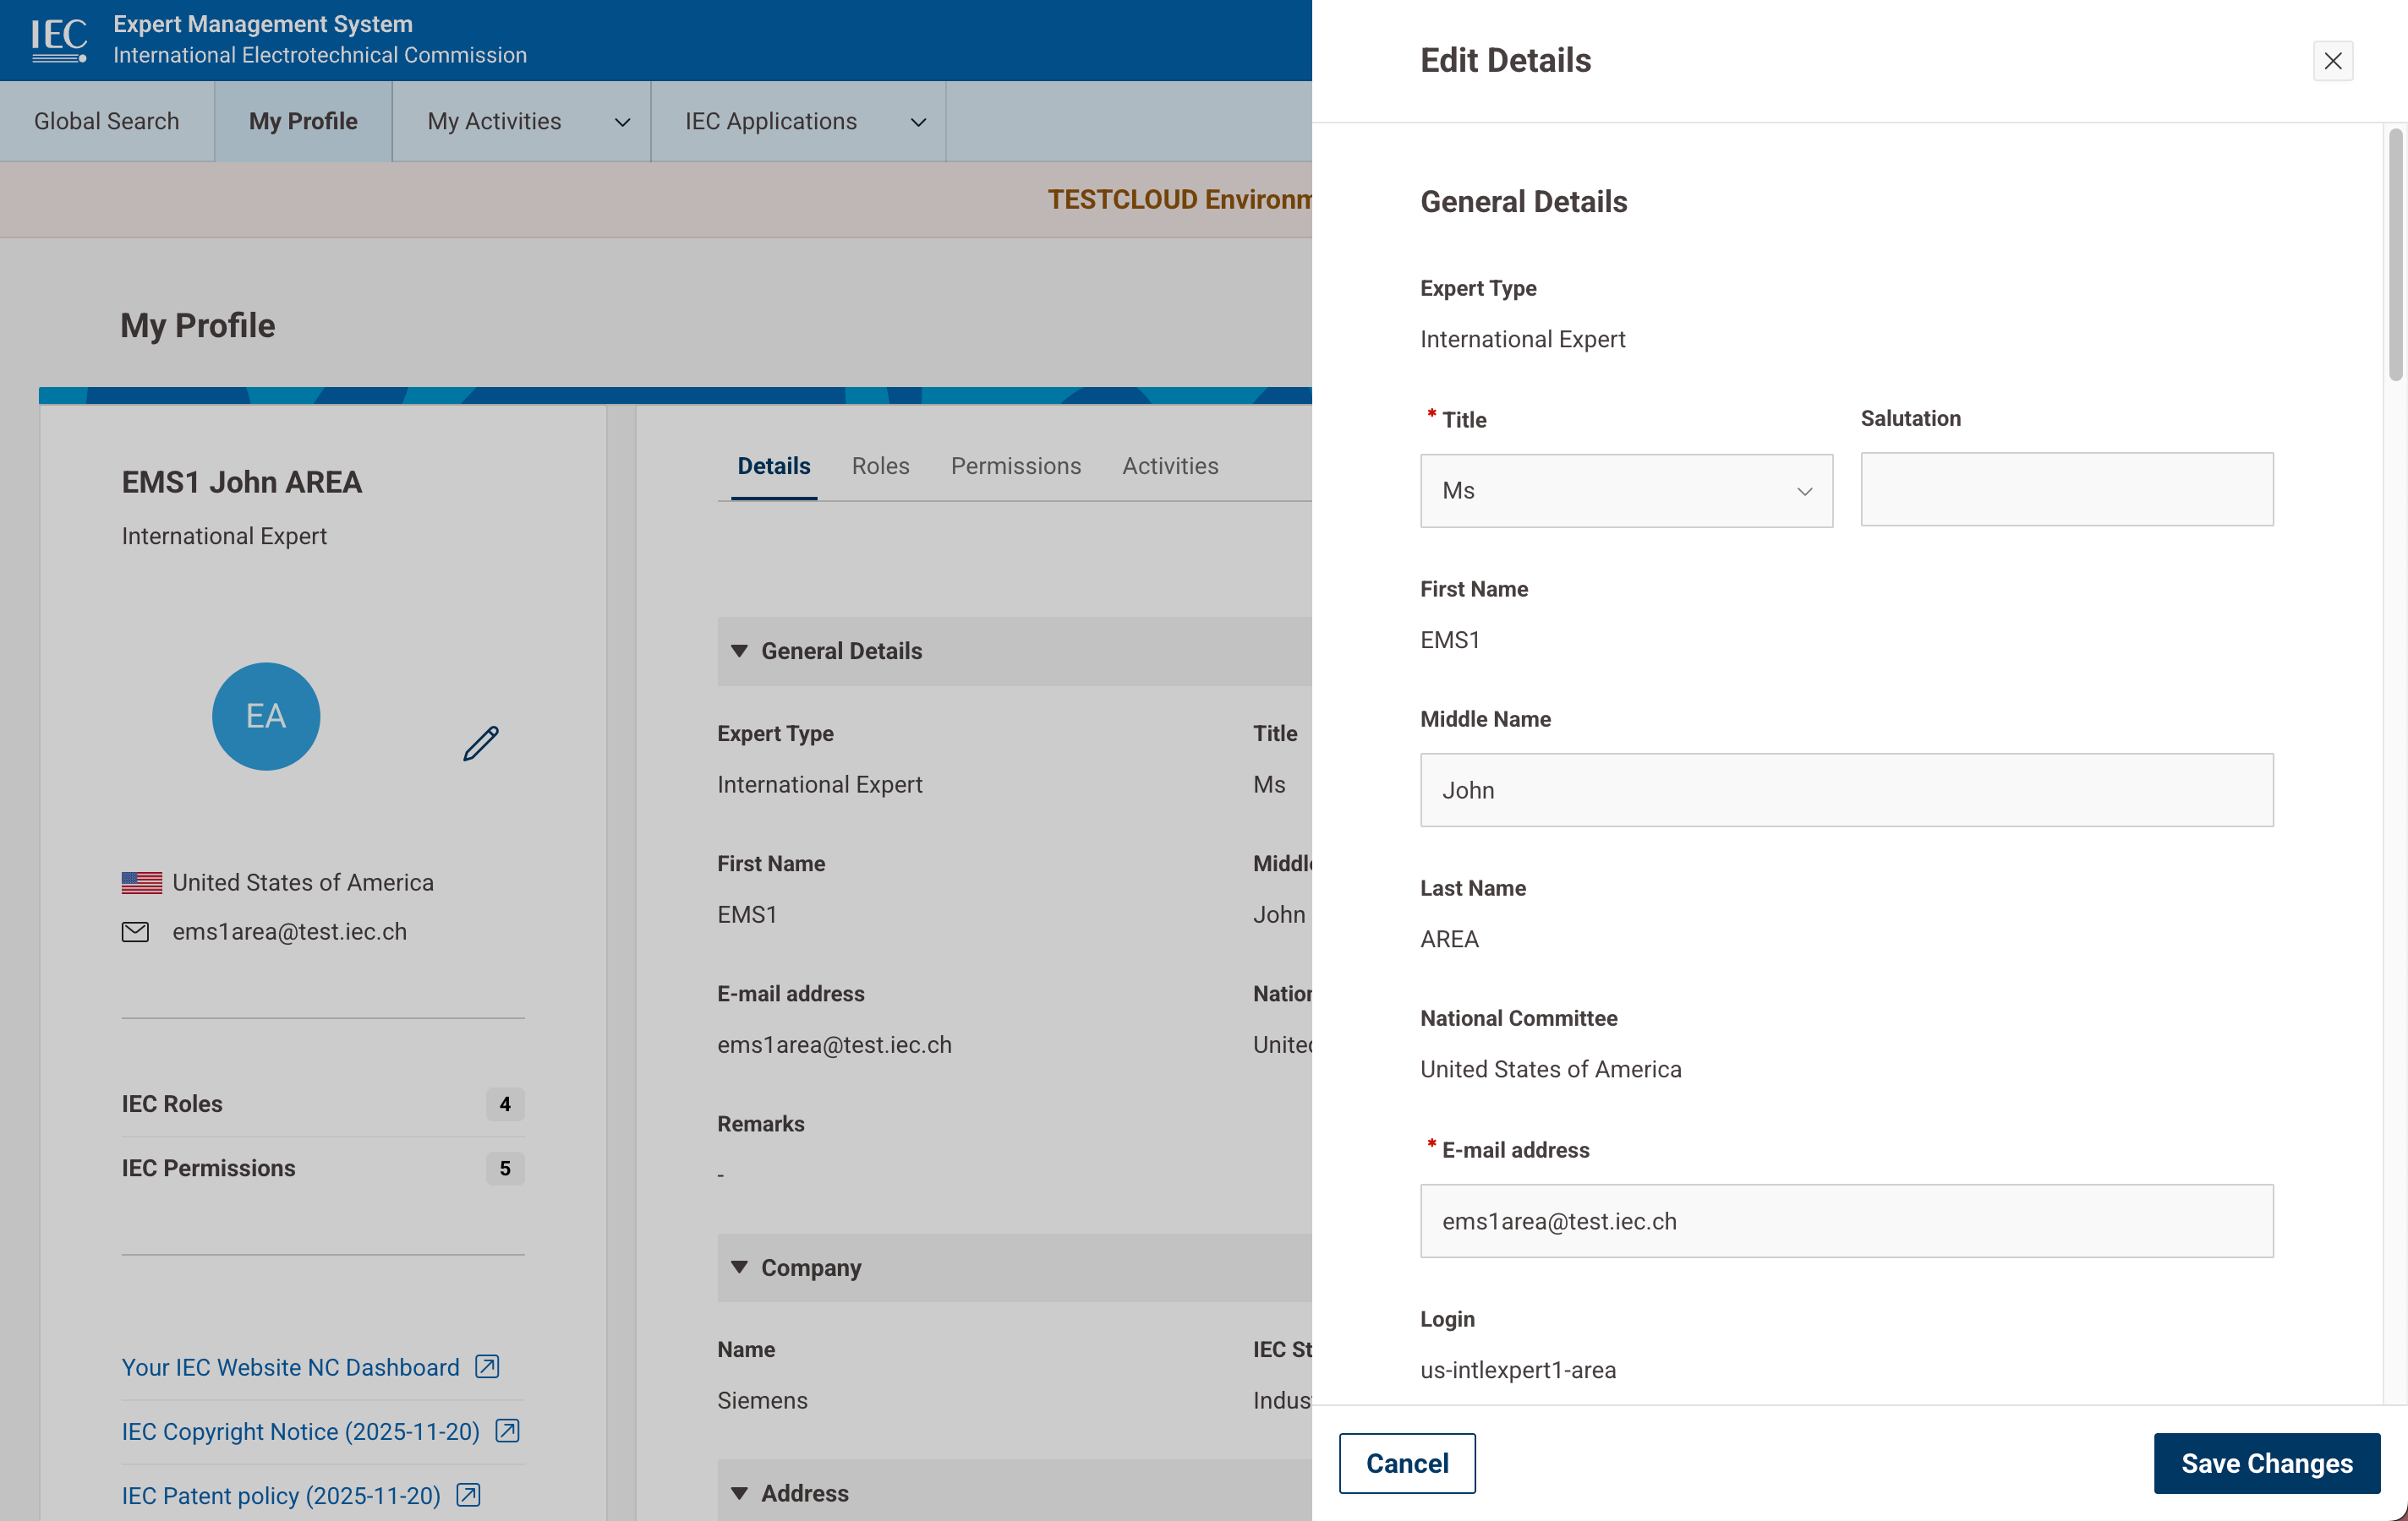The height and width of the screenshot is (1521, 2408).
Task: Click the Middle Name field containing John
Action: [1846, 789]
